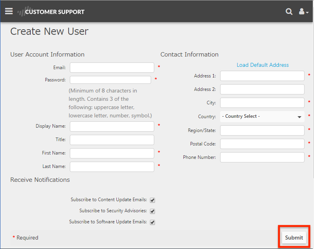314x249 pixels.
Task: Focus the Email input field
Action: point(112,68)
